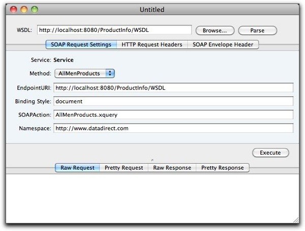Click the split pane divider handle
The height and width of the screenshot is (231, 305).
[x=152, y=160]
